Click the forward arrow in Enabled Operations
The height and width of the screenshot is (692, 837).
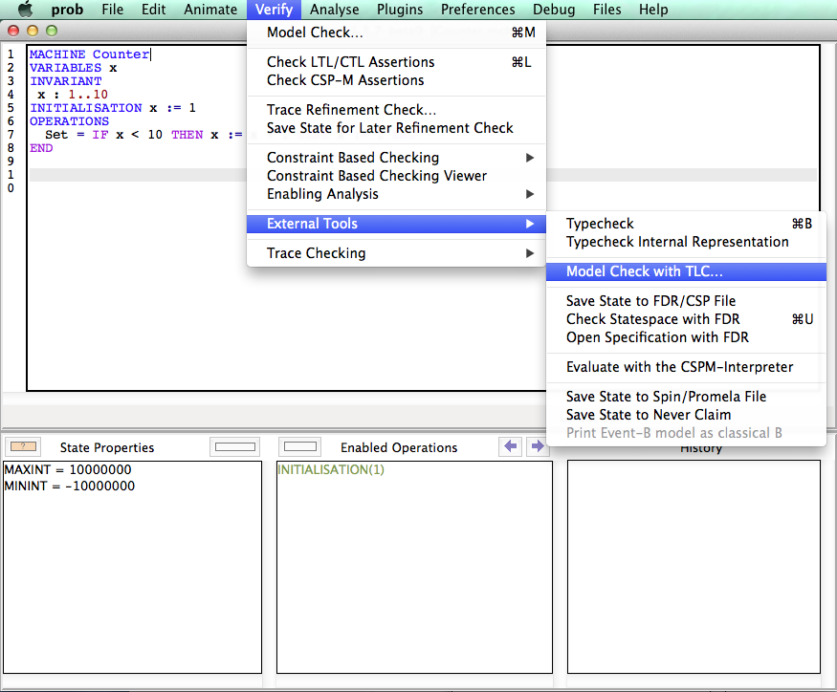[538, 446]
